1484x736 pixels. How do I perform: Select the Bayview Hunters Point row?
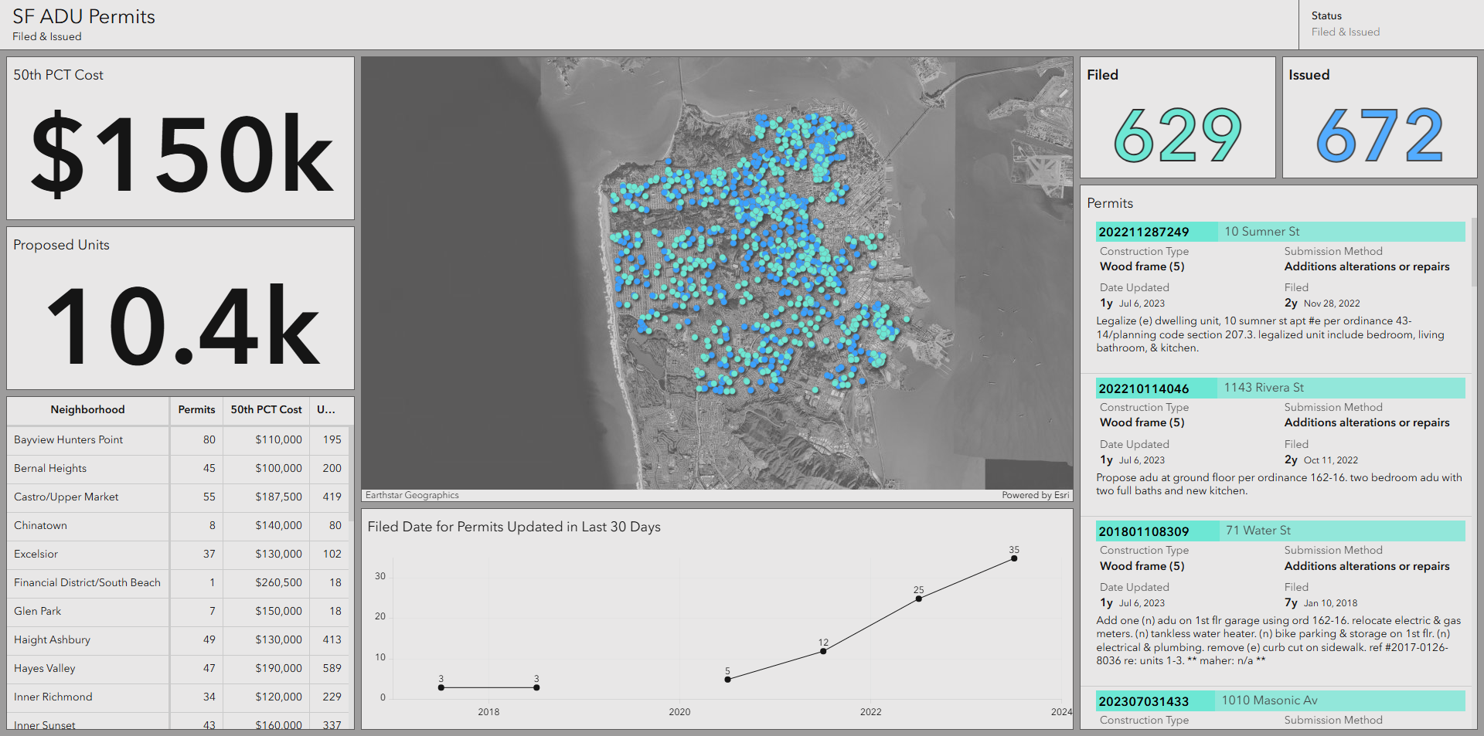coord(87,439)
